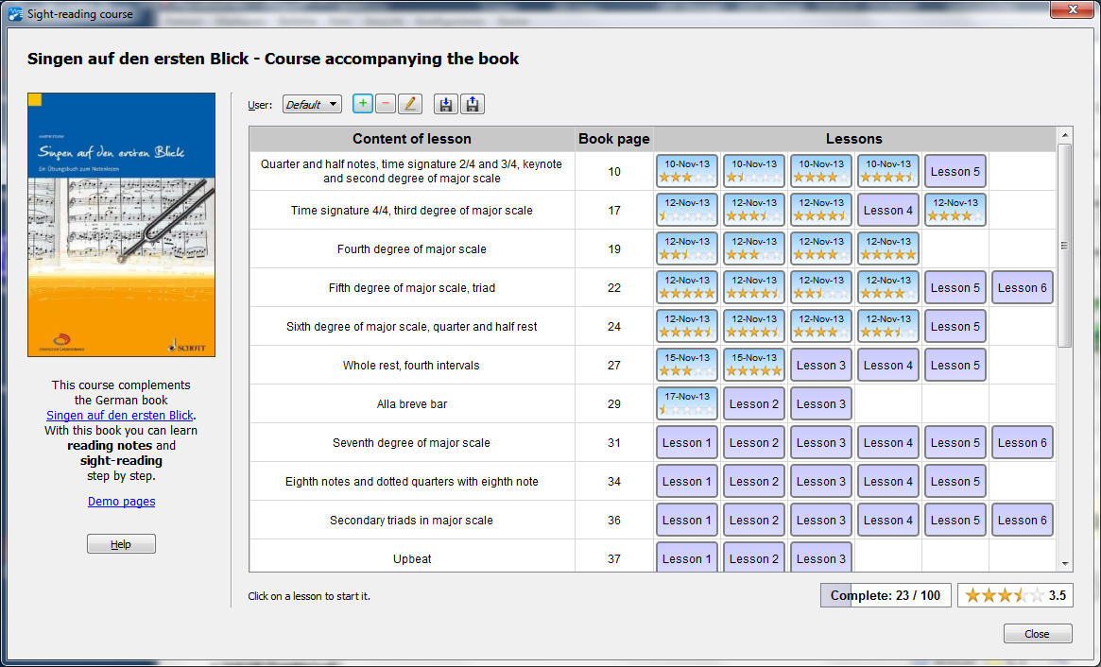The image size is (1101, 667).
Task: Click the Close button at bottom right
Action: pyautogui.click(x=1038, y=633)
